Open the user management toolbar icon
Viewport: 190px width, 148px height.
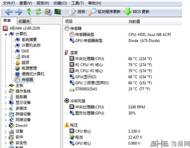point(48,12)
